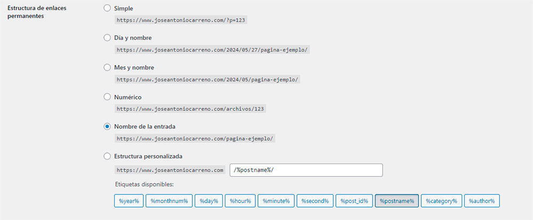Click the archivos/123 example URL
The width and height of the screenshot is (533, 220).
191,109
